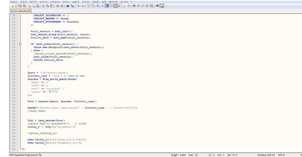Click 'Ln : 1' in the status bar

point(212,155)
